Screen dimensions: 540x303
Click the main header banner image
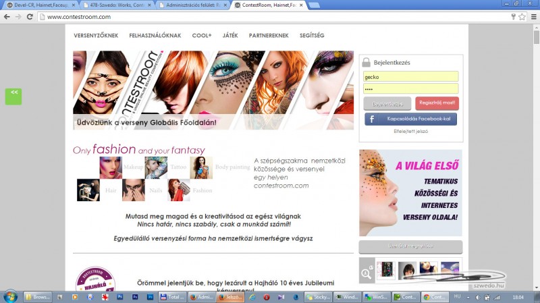[213, 90]
